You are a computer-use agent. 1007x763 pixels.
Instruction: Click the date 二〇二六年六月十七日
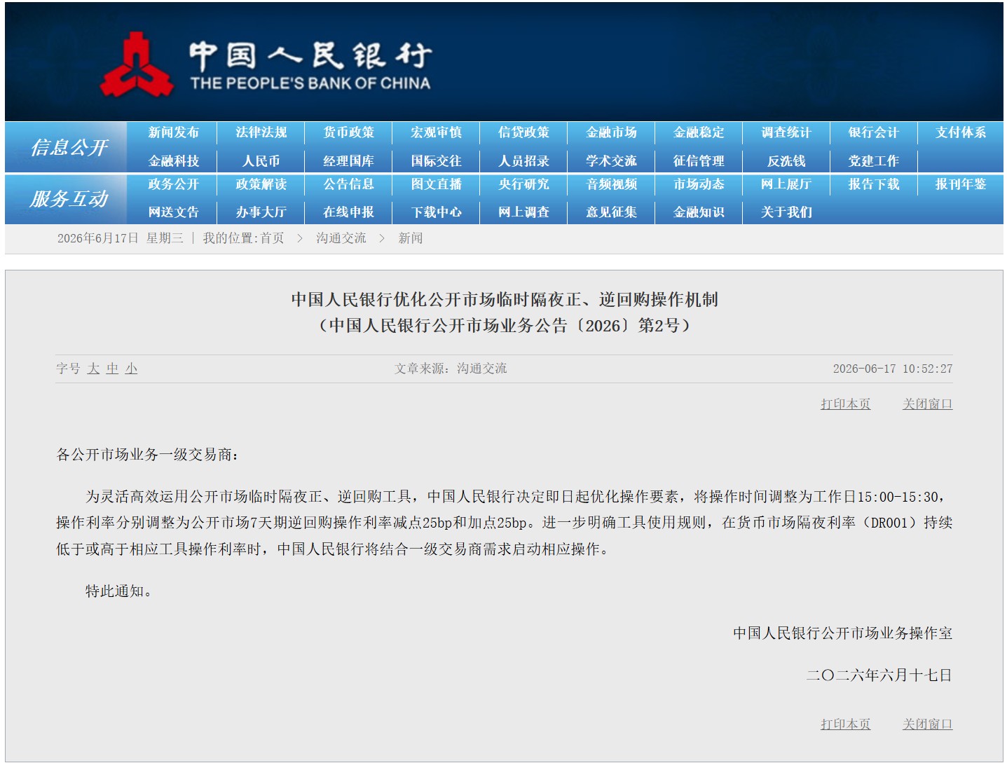pos(879,675)
